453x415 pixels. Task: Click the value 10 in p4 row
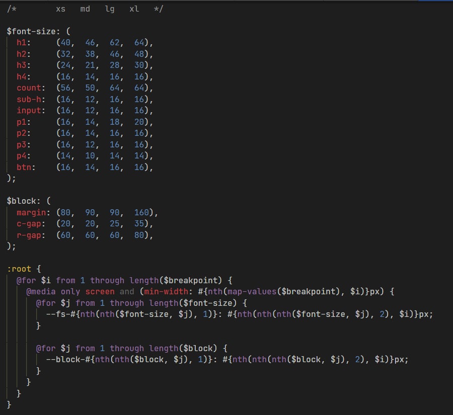click(x=90, y=156)
